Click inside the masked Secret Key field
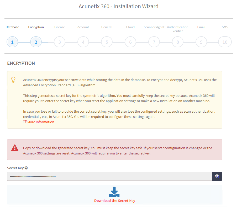 pos(109,176)
